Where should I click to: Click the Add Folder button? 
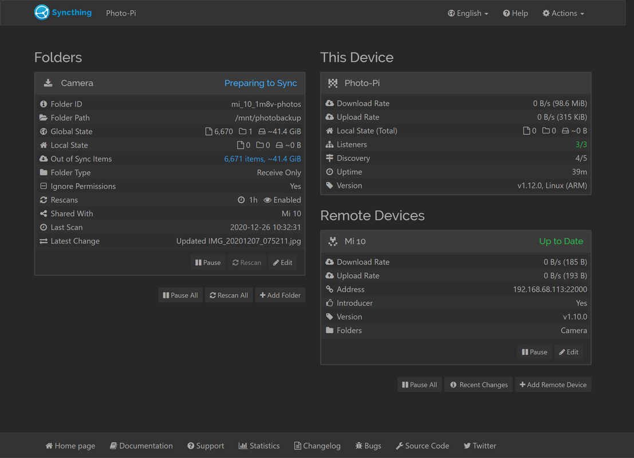tap(280, 295)
